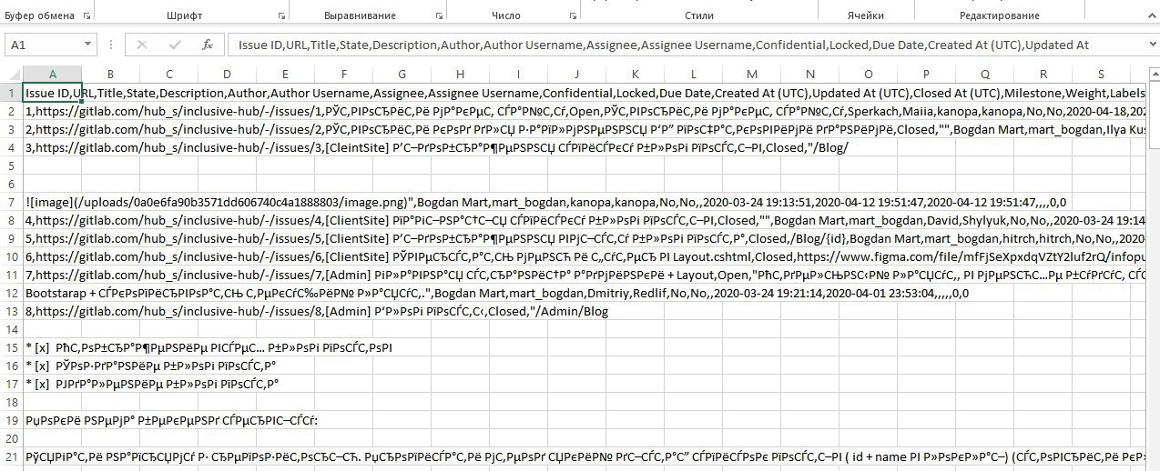The width and height of the screenshot is (1160, 471).
Task: Select column B header
Action: pos(110,75)
